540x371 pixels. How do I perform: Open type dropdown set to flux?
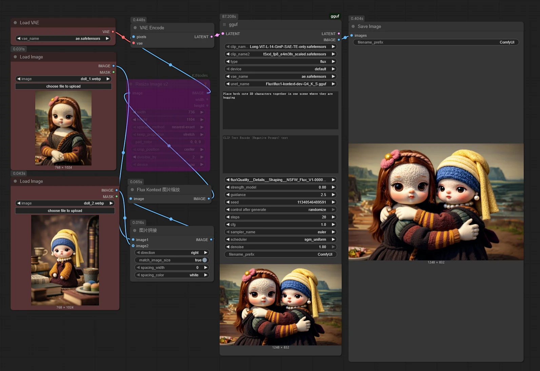click(281, 62)
